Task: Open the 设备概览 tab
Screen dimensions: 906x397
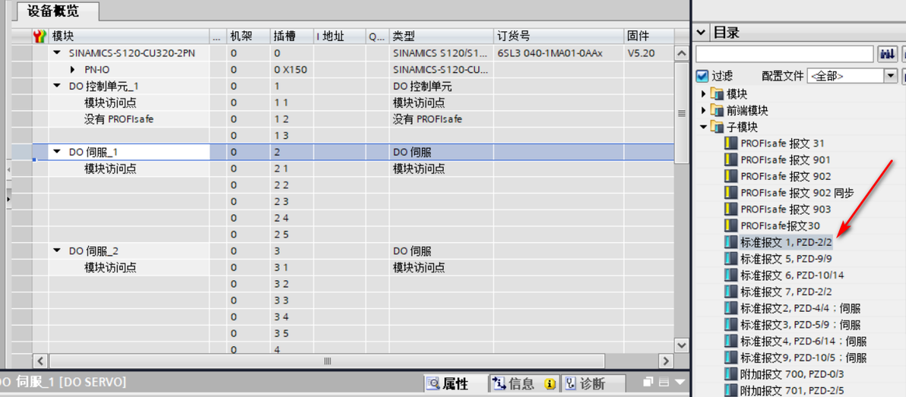Action: (56, 11)
